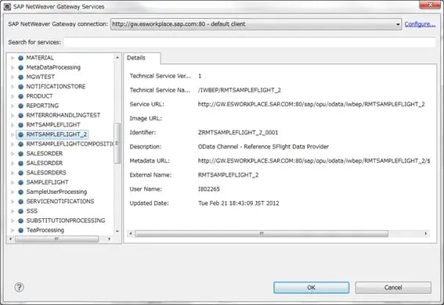Image resolution: width=444 pixels, height=305 pixels.
Task: Select the SERVICENOTIFICATIONS service
Action: (60, 202)
